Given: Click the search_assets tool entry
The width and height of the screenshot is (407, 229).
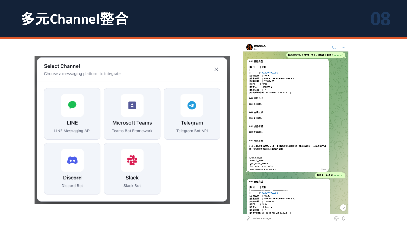Looking at the screenshot, I should [x=258, y=160].
